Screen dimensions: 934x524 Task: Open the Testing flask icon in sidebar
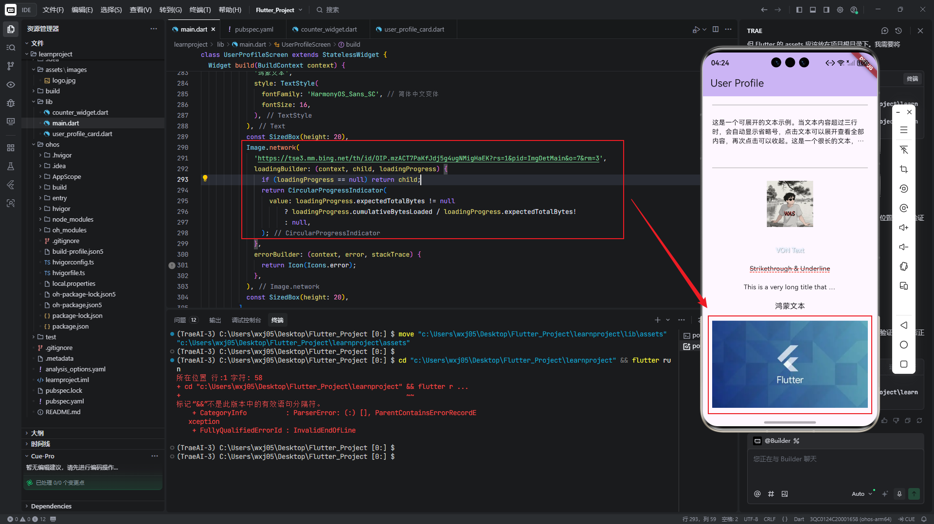[11, 166]
